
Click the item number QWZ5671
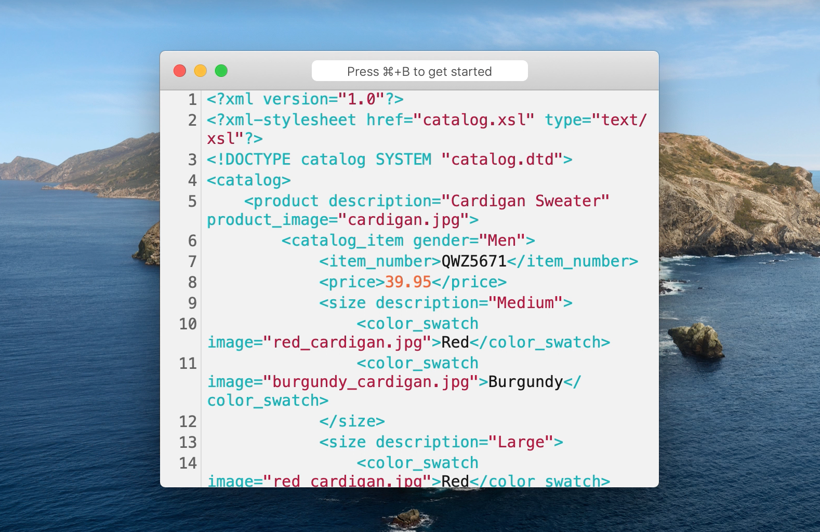click(474, 261)
